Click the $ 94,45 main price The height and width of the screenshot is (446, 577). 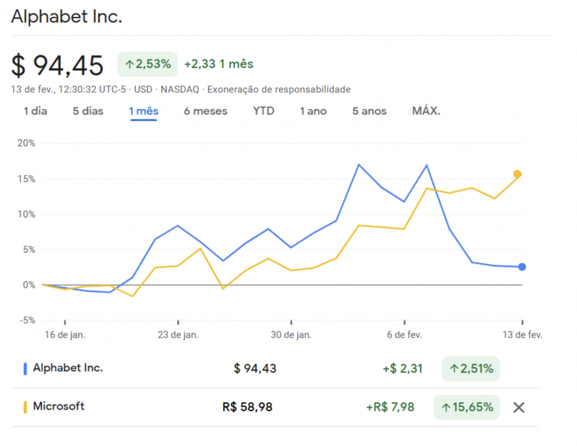point(57,66)
